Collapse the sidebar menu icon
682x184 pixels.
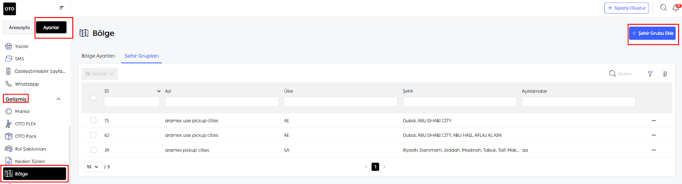(x=62, y=8)
